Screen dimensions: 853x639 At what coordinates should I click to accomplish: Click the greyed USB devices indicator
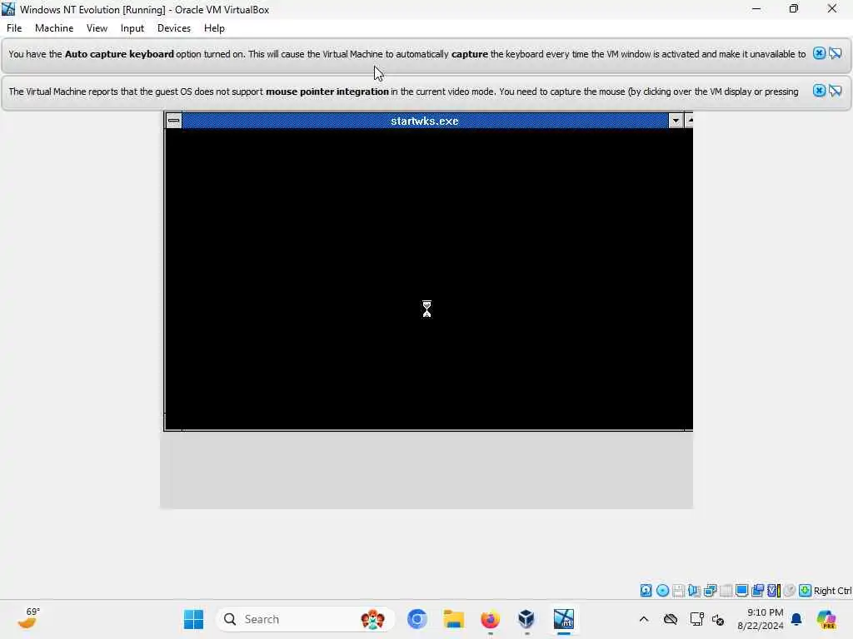(x=726, y=590)
